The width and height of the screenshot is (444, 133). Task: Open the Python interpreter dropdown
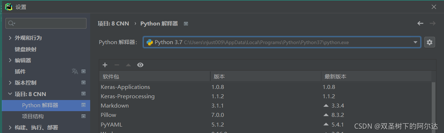tap(282, 42)
